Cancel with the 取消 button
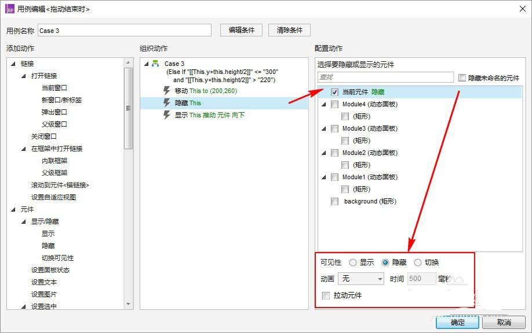Screen dimensions: 532x333 504,322
